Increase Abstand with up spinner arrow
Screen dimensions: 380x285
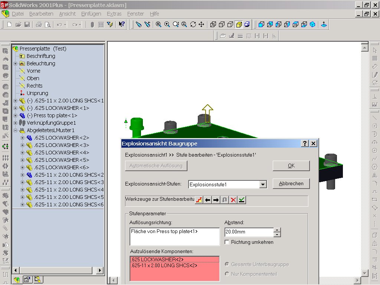pos(277,230)
